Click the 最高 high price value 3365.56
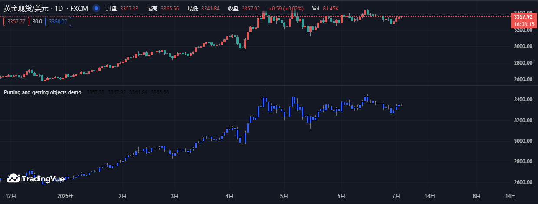The height and width of the screenshot is (204, 538). click(x=170, y=9)
